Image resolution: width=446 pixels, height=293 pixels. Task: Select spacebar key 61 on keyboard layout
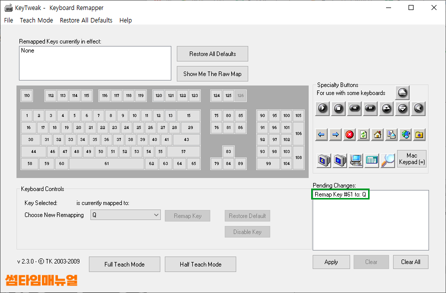[x=107, y=163]
